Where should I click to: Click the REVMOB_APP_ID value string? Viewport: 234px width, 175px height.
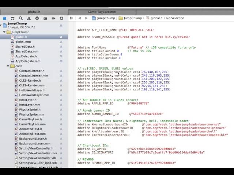click(x=152, y=163)
